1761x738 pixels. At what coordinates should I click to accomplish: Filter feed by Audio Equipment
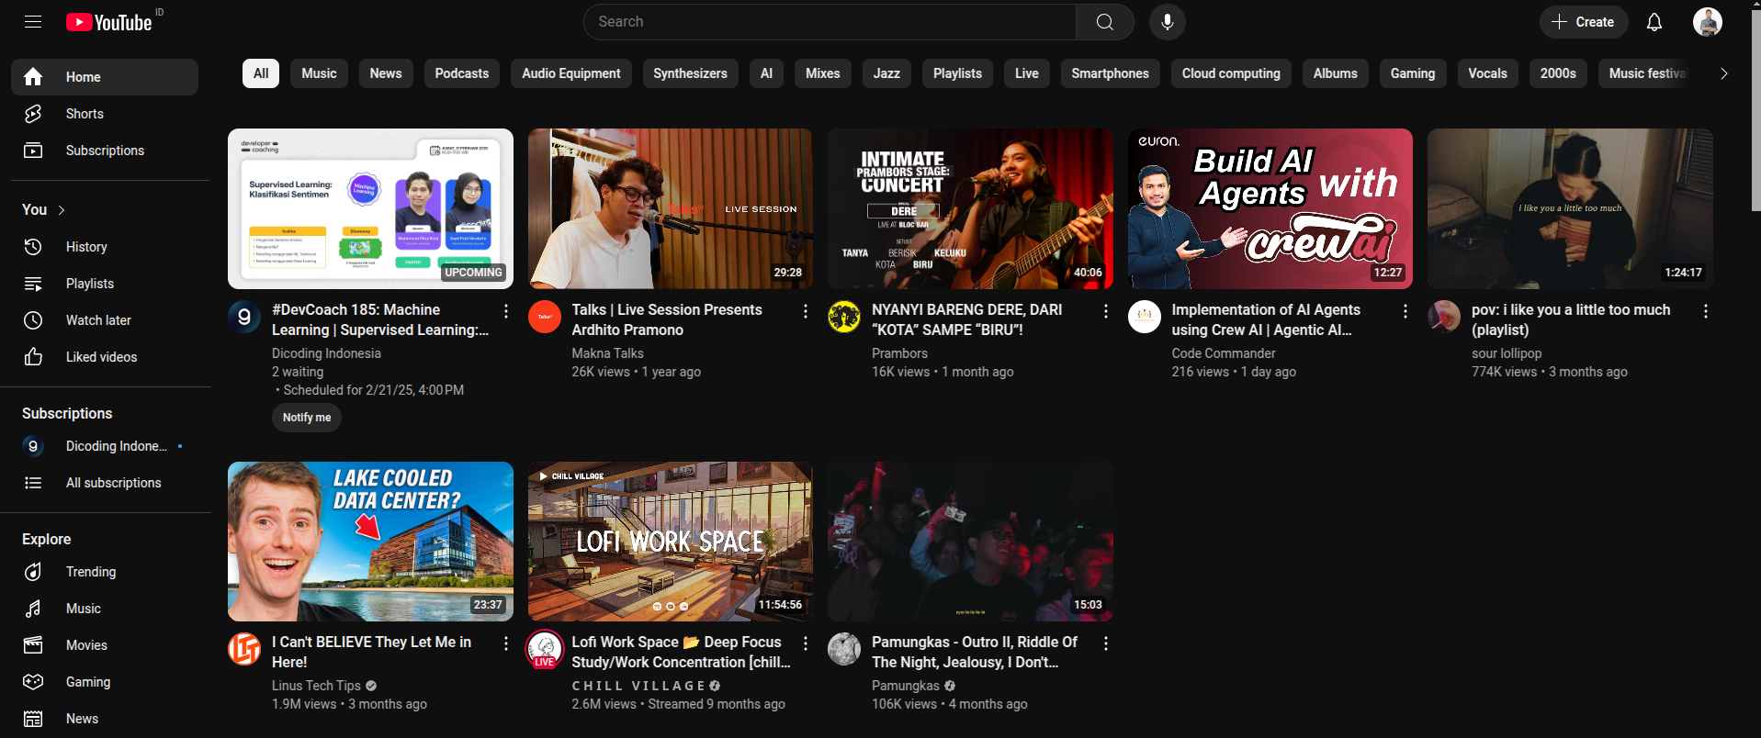pos(571,73)
